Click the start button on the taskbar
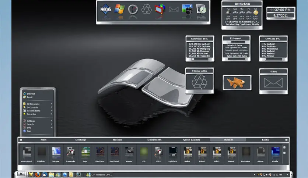Image resolution: width=308 pixels, height=178 pixels. 21,174
